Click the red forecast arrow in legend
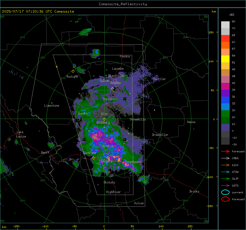This screenshot has width=246, height=230. (225, 151)
